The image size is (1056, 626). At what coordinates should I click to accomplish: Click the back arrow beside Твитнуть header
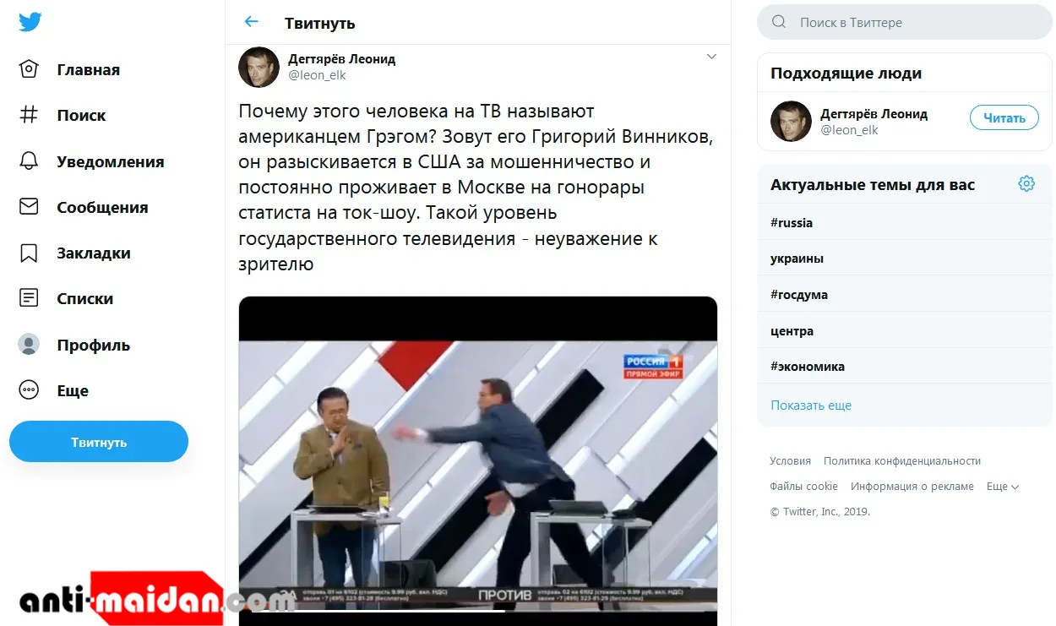[251, 22]
